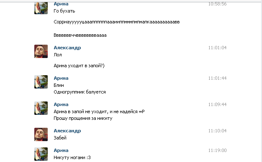Select the "Го бухать" message
Screen dimensions: 262x162
tap(64, 11)
